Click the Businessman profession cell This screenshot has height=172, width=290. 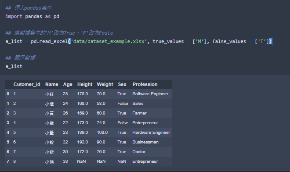click(x=145, y=142)
